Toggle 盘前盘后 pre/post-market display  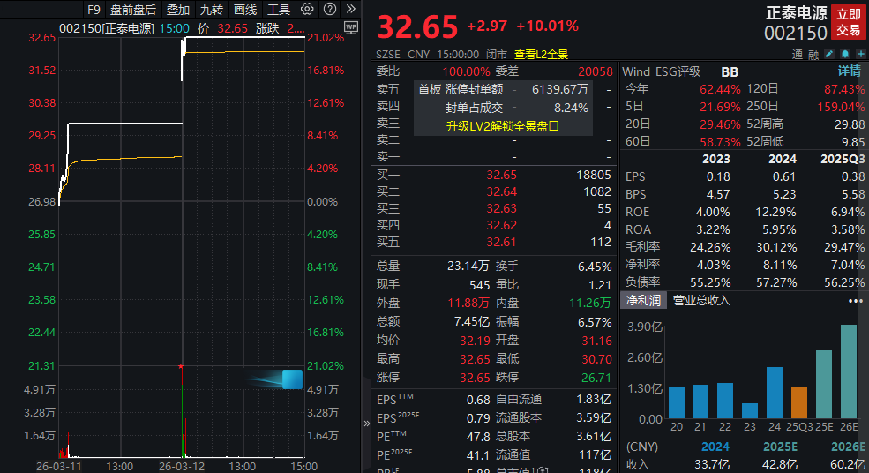[132, 10]
